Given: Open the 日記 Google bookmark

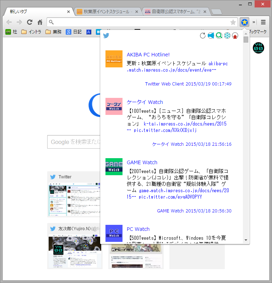Looking at the screenshot, I should click(x=74, y=32).
